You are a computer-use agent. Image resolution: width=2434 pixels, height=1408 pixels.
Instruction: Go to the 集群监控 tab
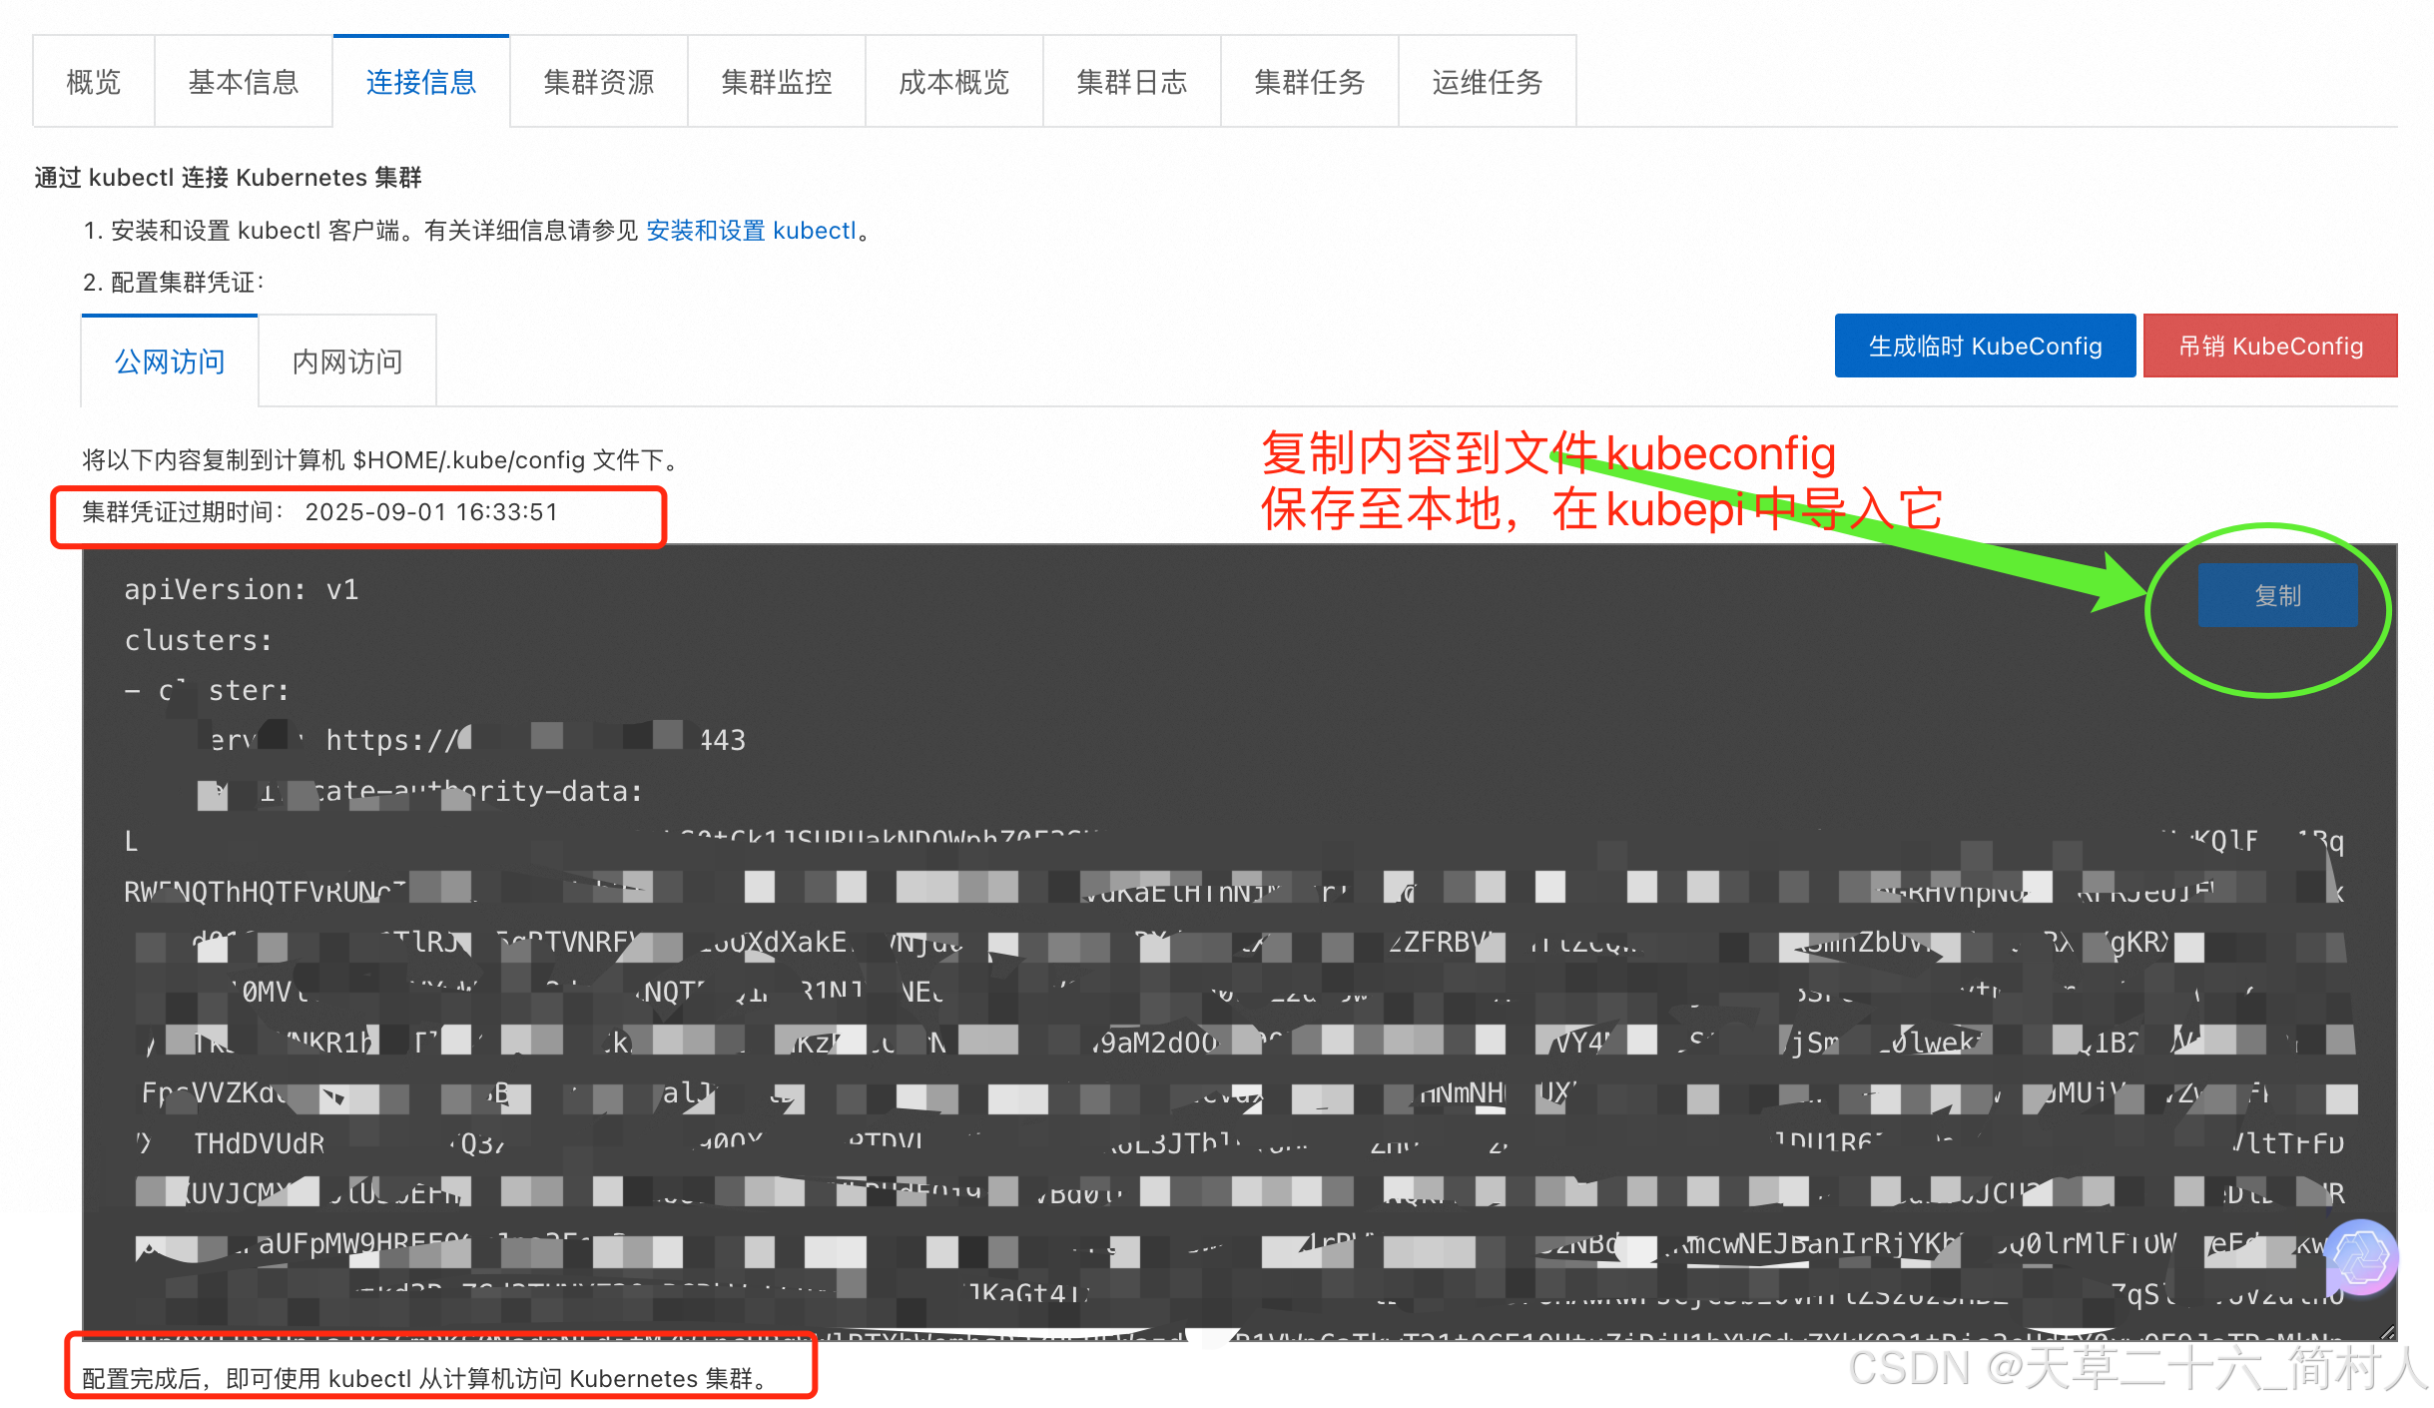pos(777,82)
